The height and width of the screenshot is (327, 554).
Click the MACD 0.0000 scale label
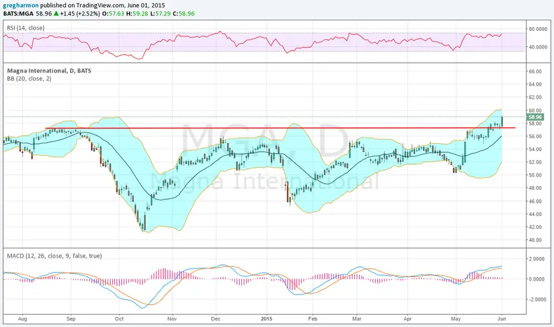[x=536, y=279]
